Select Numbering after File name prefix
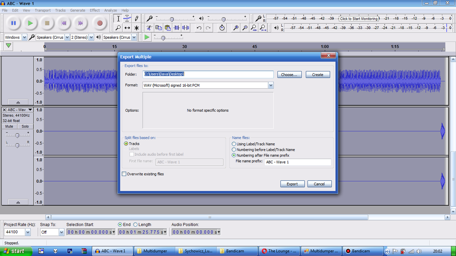This screenshot has height=256, width=456. point(234,155)
